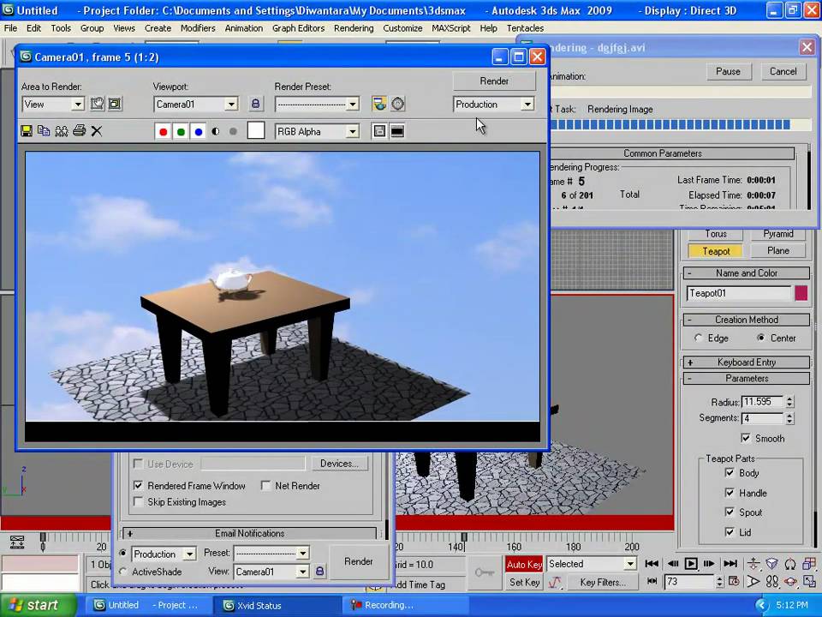The height and width of the screenshot is (617, 822).
Task: Open the Time Configuration dialog
Action: pos(734,581)
